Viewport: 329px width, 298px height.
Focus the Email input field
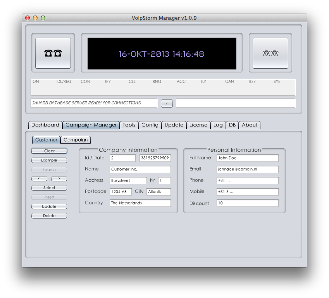[x=247, y=170]
